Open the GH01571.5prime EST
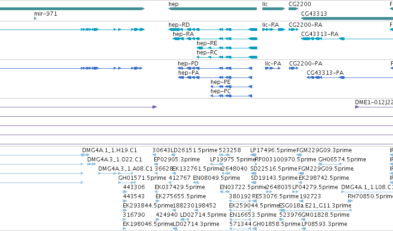Image resolution: width=393 pixels, height=231 pixels. point(127,183)
